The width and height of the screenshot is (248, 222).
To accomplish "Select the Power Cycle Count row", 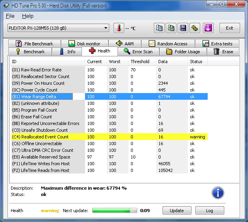I will pyautogui.click(x=110, y=90).
